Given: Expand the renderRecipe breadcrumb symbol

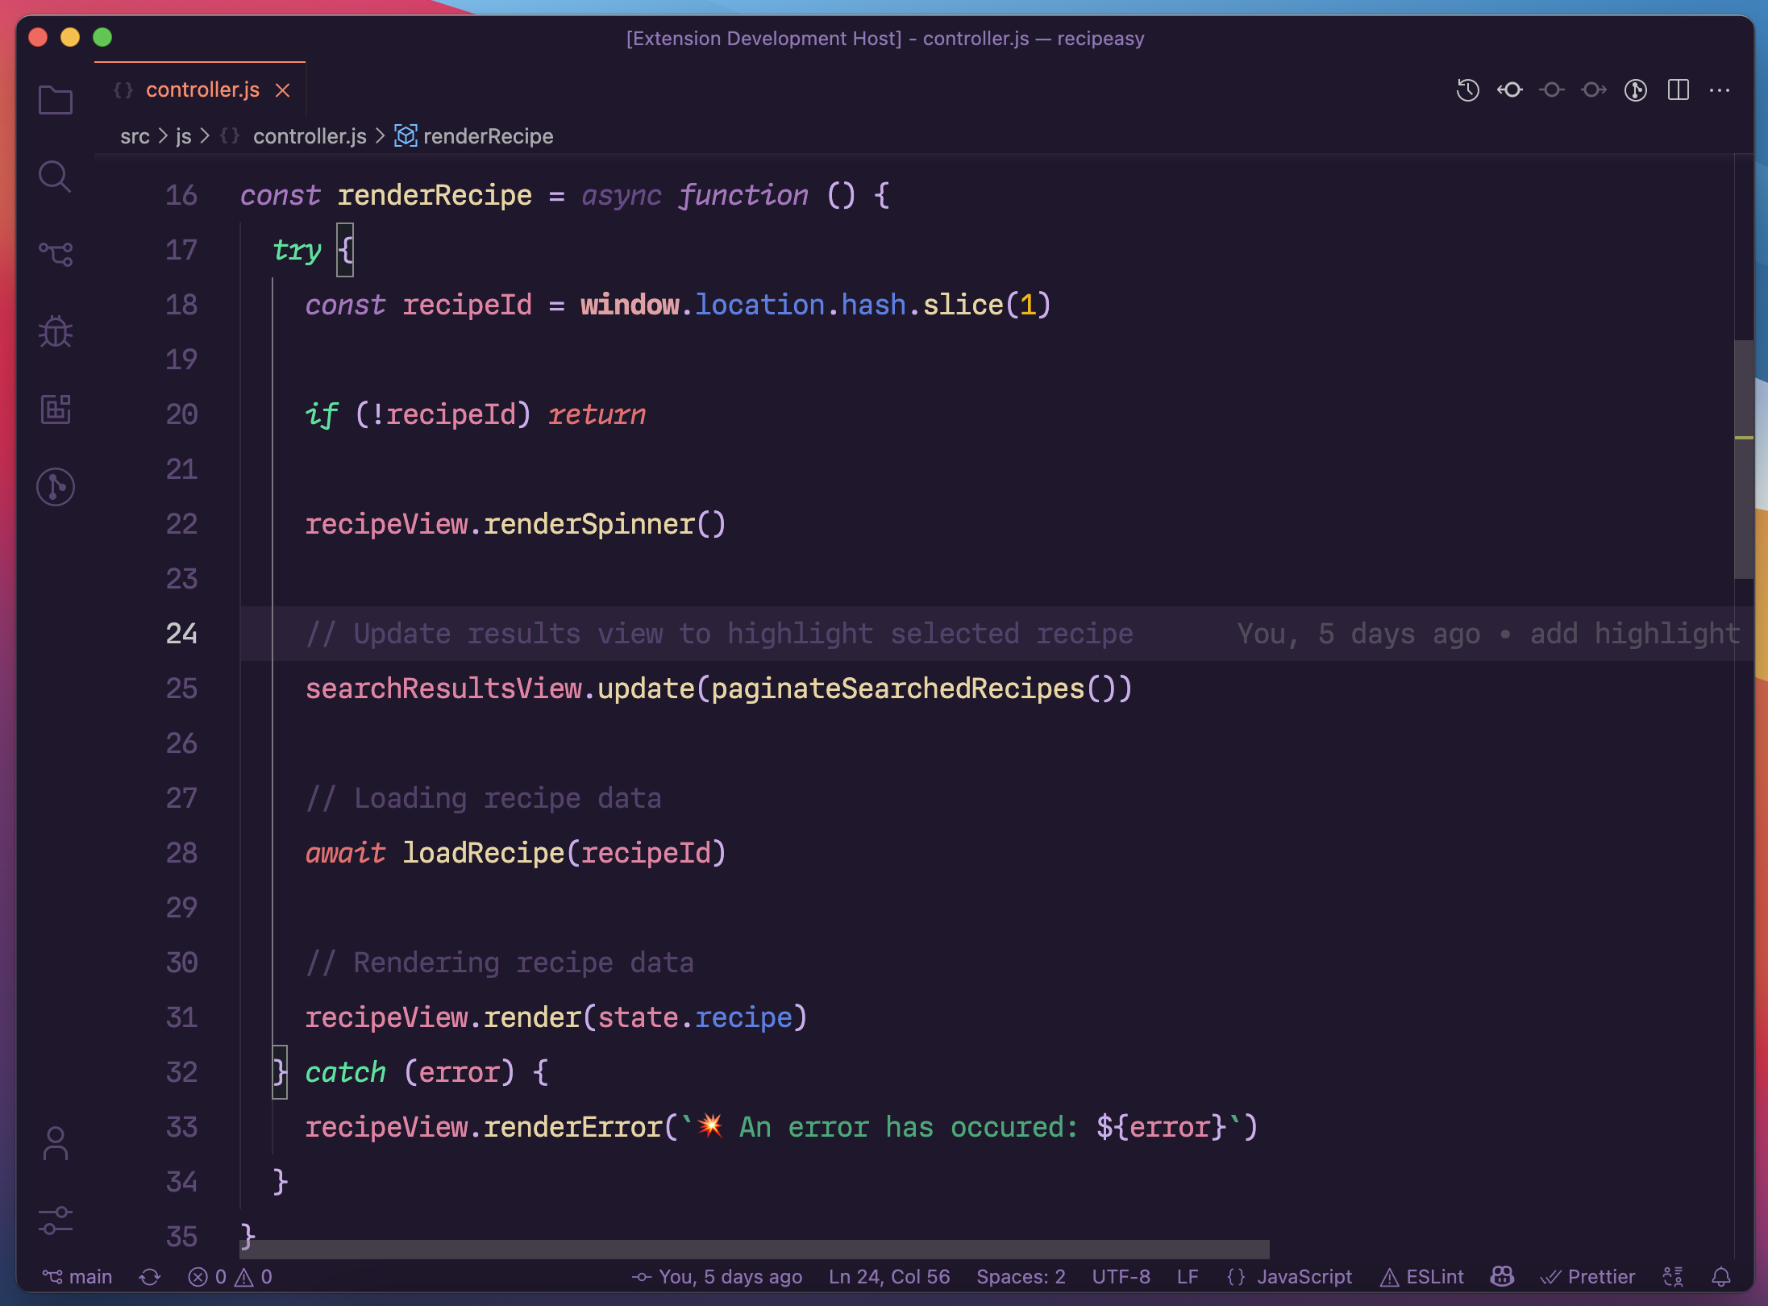Looking at the screenshot, I should pyautogui.click(x=487, y=136).
